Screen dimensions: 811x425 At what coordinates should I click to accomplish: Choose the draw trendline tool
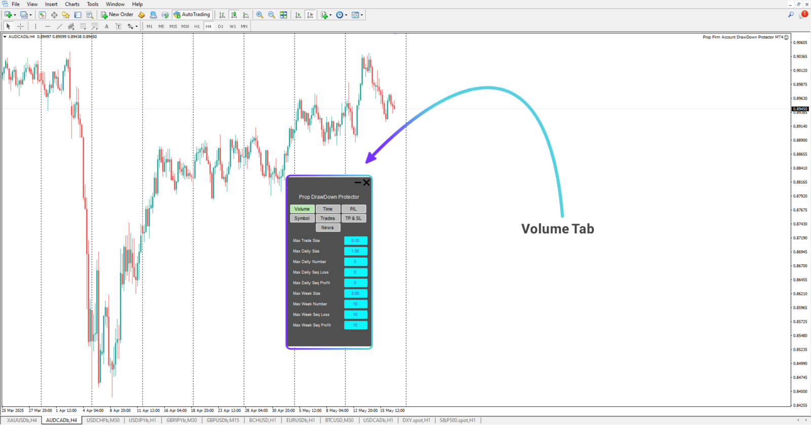pos(59,26)
